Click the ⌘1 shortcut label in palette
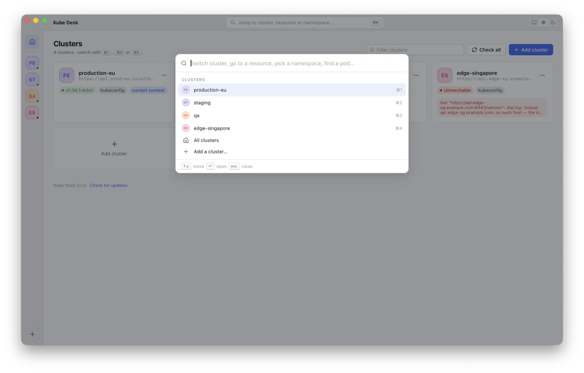The height and width of the screenshot is (373, 584). click(399, 90)
